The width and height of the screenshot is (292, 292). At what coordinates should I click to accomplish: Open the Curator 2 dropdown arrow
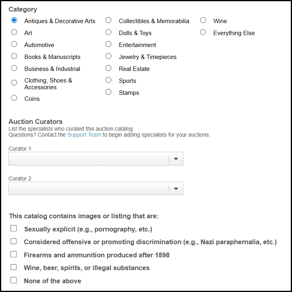pos(176,188)
